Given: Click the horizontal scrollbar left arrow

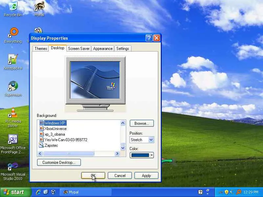Looking at the screenshot, I should 40,153.
